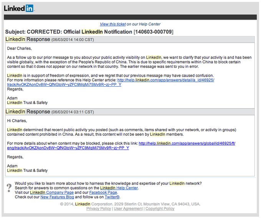This screenshot has width=261, height=219.
Task: Open the help link containing global/id/46925
Action: 121,145
